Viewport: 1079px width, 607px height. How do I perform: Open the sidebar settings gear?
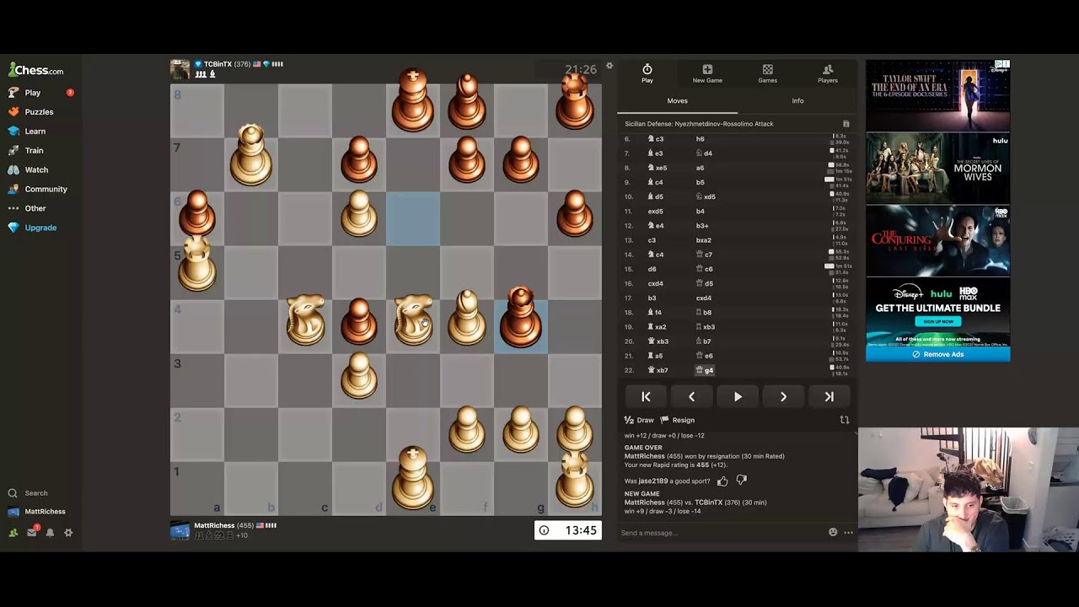[x=68, y=533]
